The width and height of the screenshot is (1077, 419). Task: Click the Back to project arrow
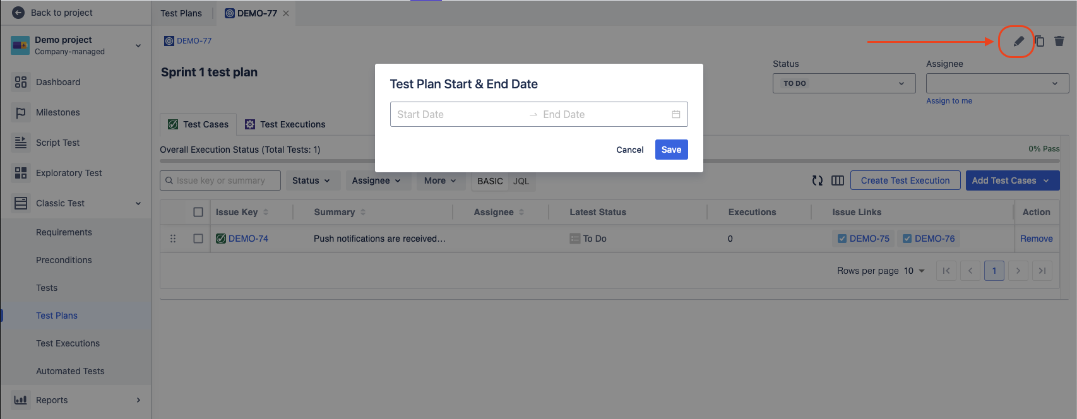(18, 13)
